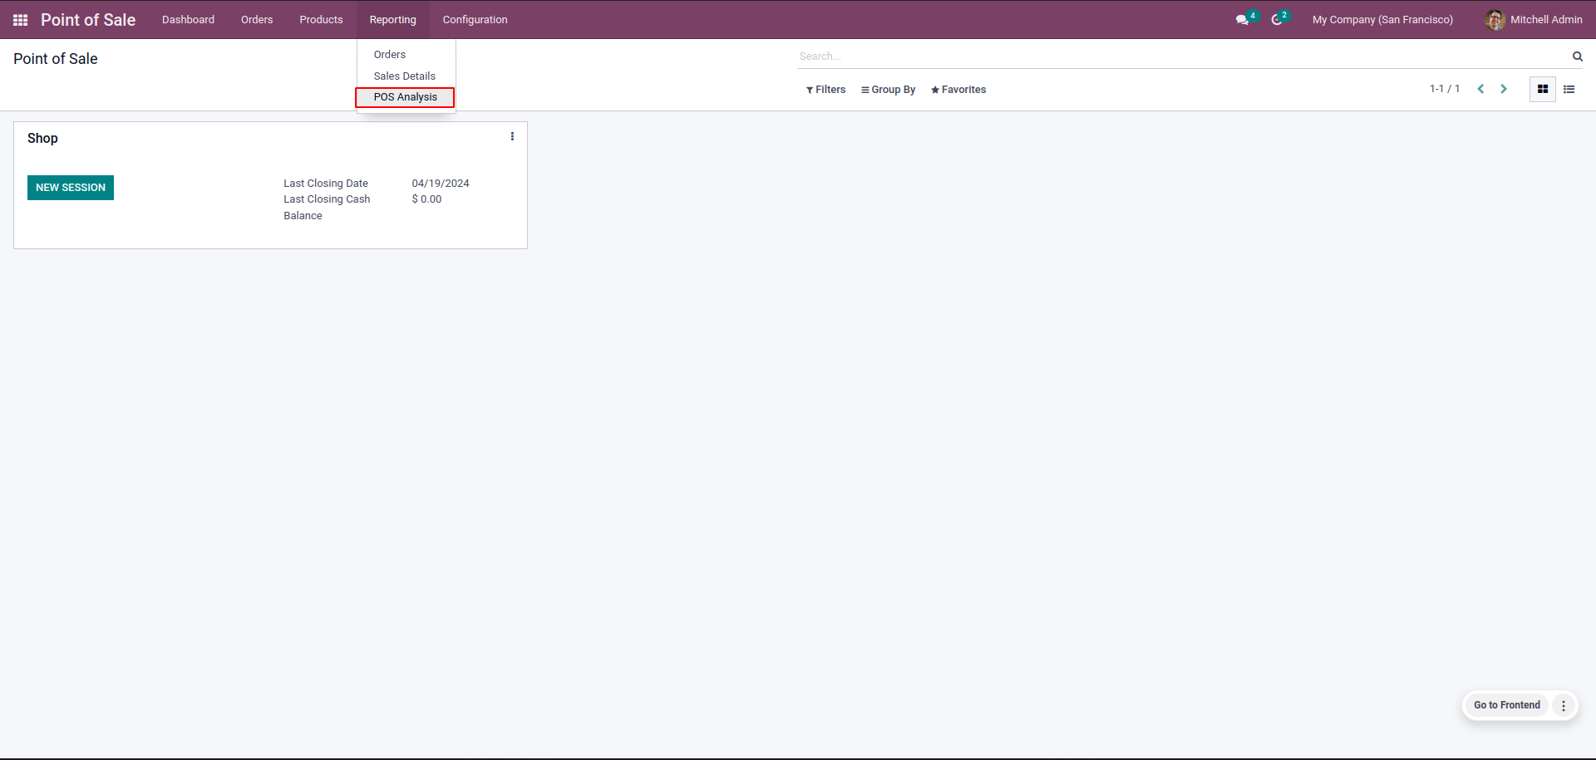Open the Shop card title
The width and height of the screenshot is (1596, 760).
pyautogui.click(x=42, y=139)
